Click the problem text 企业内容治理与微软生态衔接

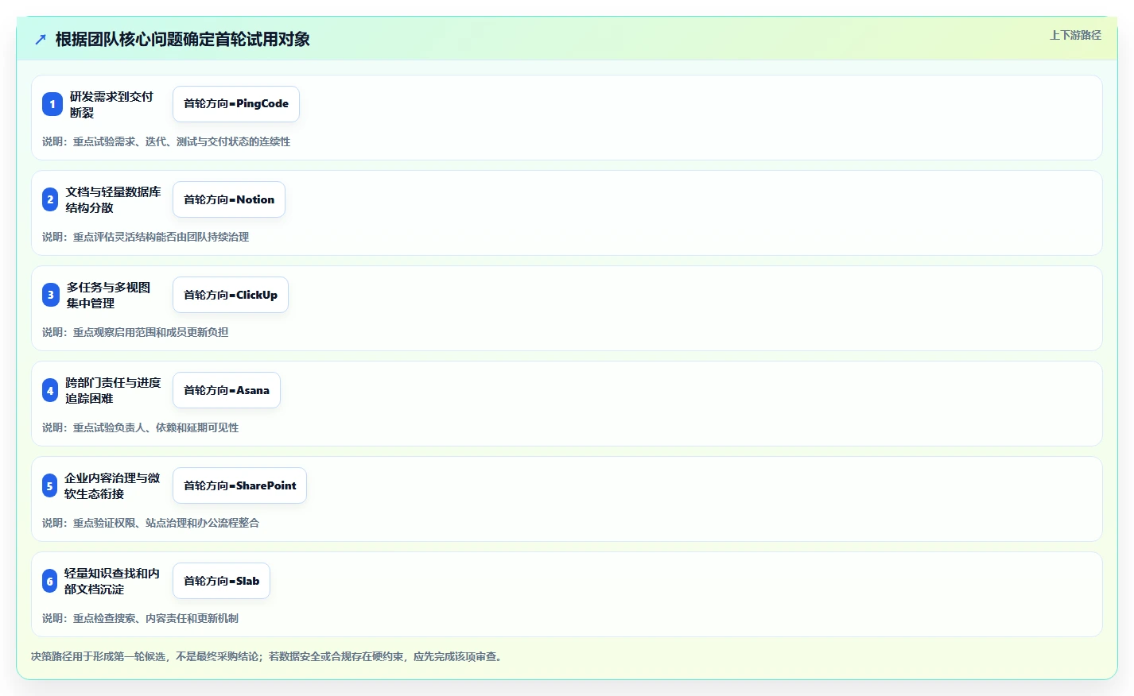tap(112, 485)
